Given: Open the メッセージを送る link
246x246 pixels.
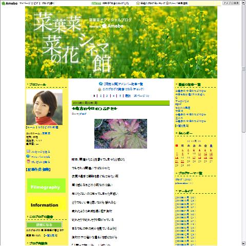Looking at the screenshot, I should click(x=40, y=152).
